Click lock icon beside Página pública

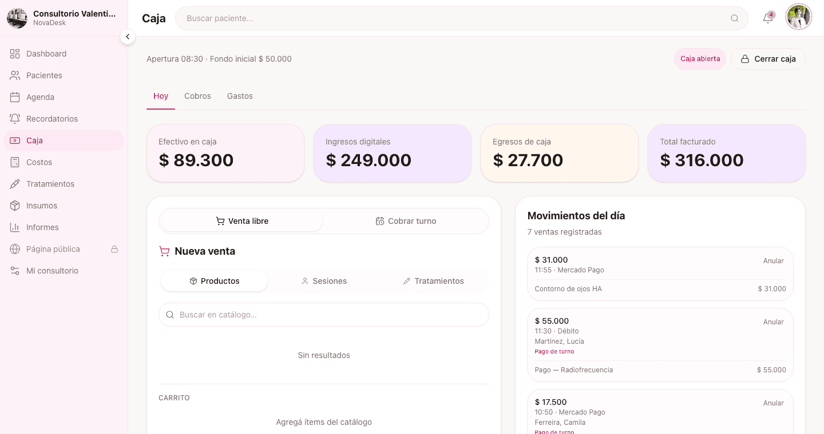tap(114, 249)
